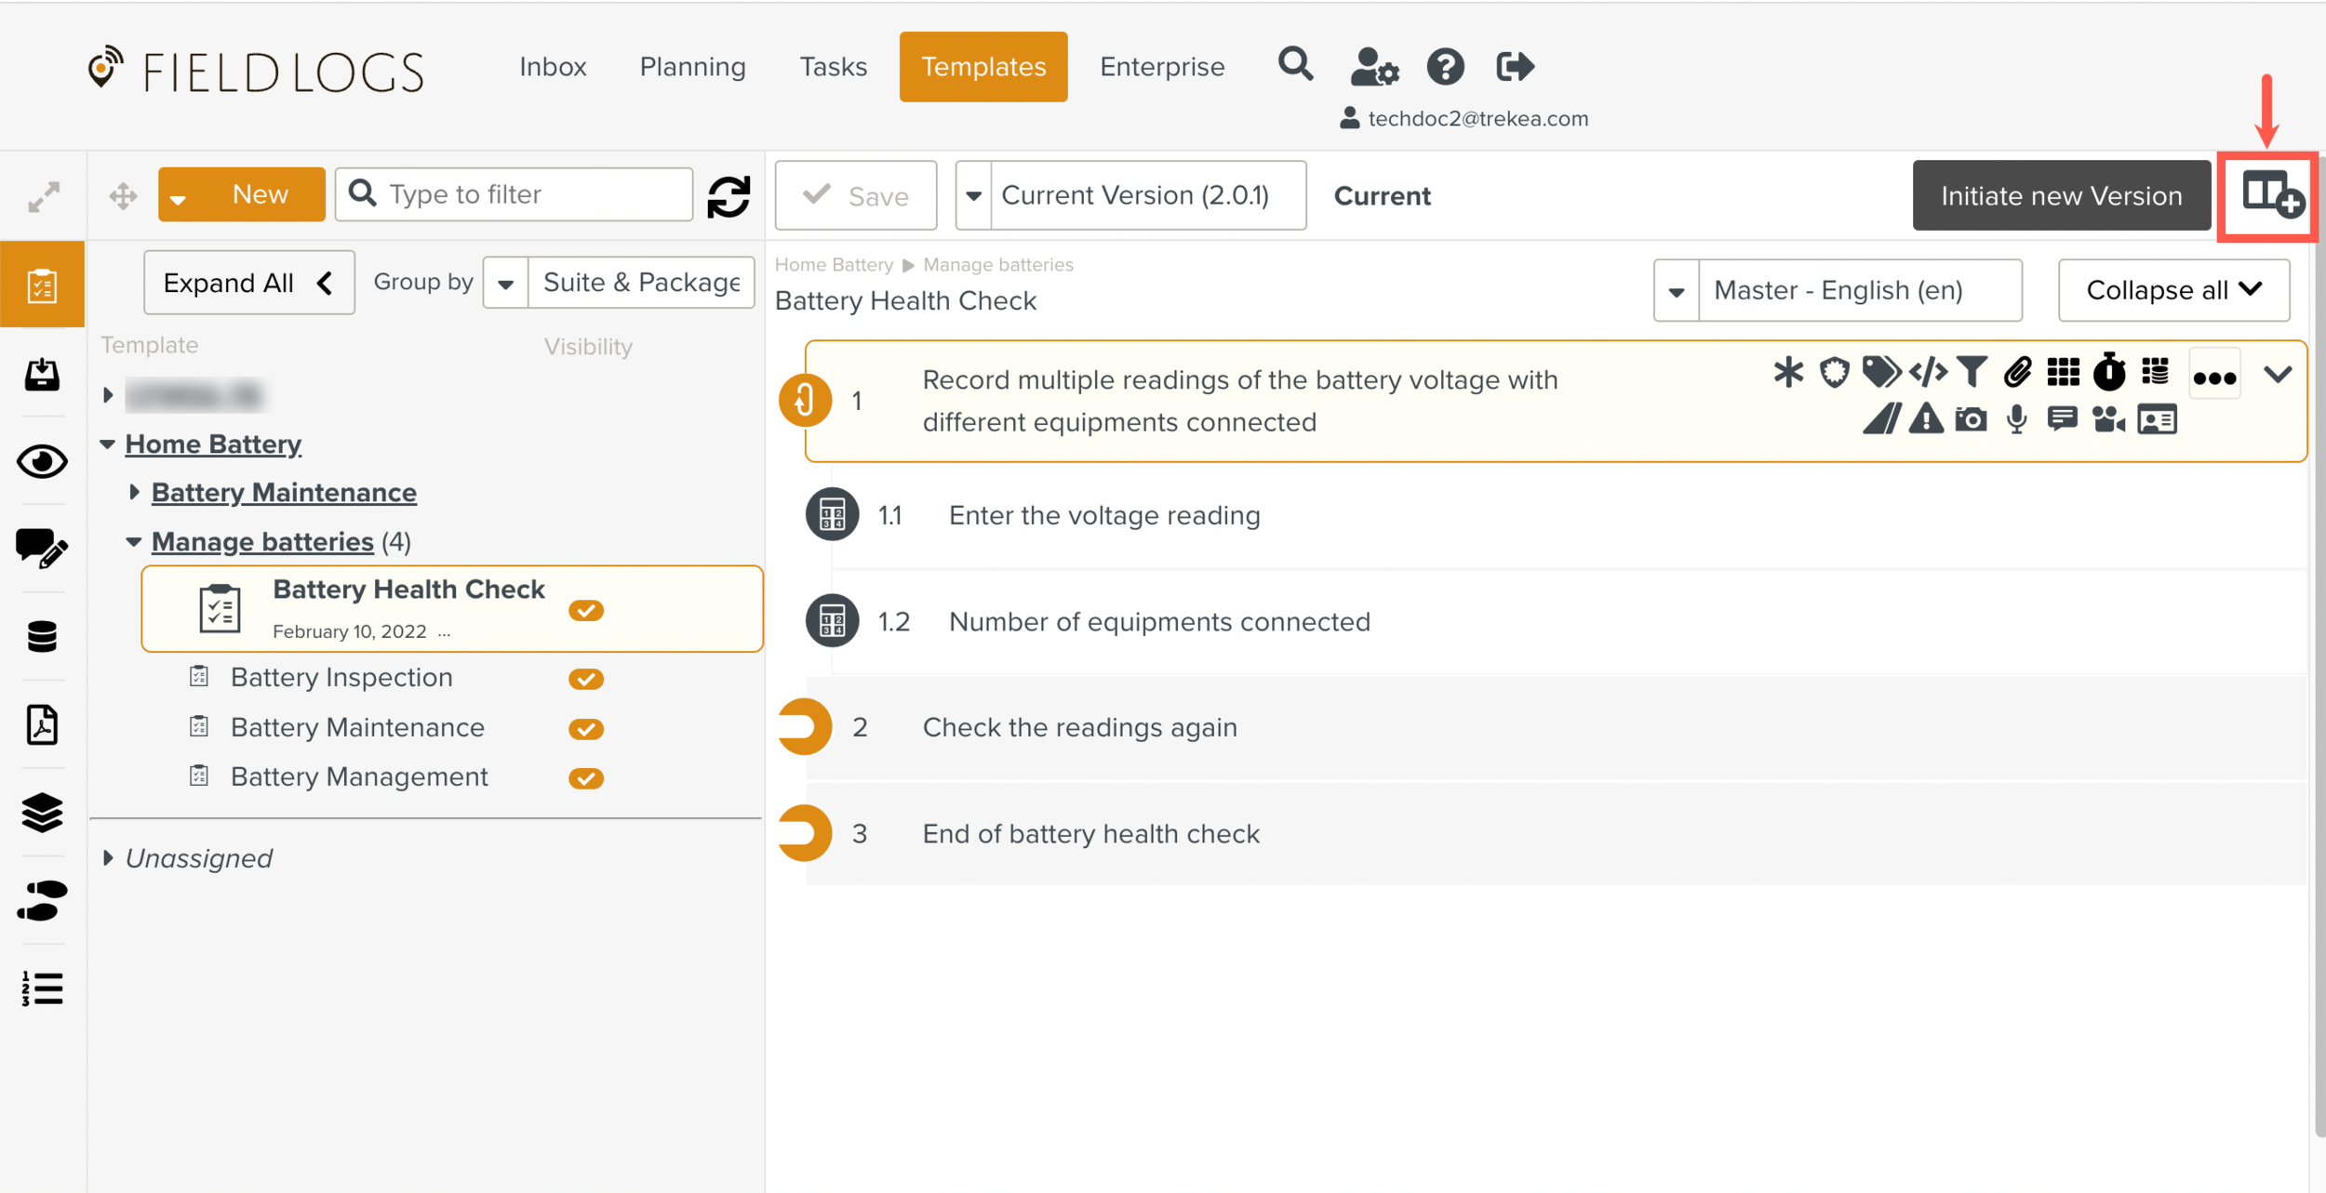Screen dimensions: 2326x1193
Task: Click the stopwatch timer icon on step 1
Action: point(2109,372)
